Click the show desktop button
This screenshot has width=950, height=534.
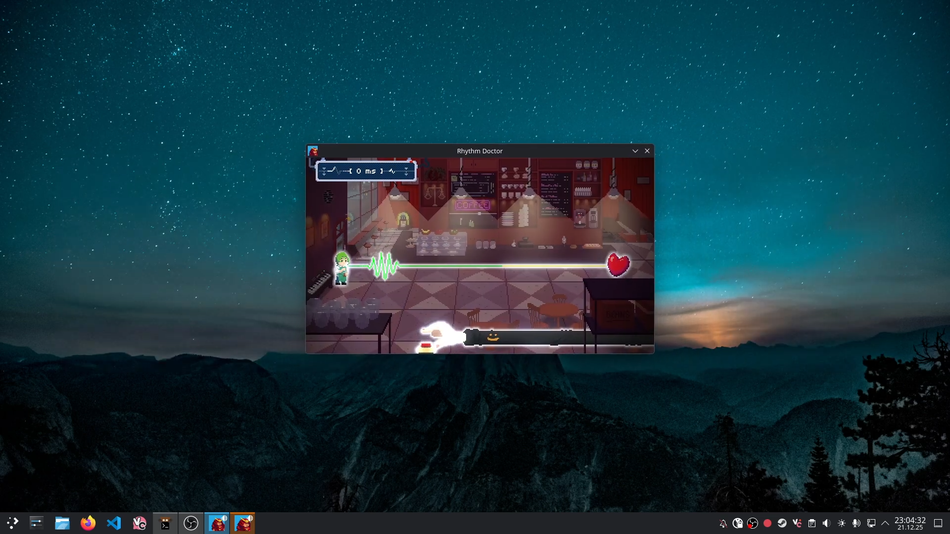click(x=938, y=523)
